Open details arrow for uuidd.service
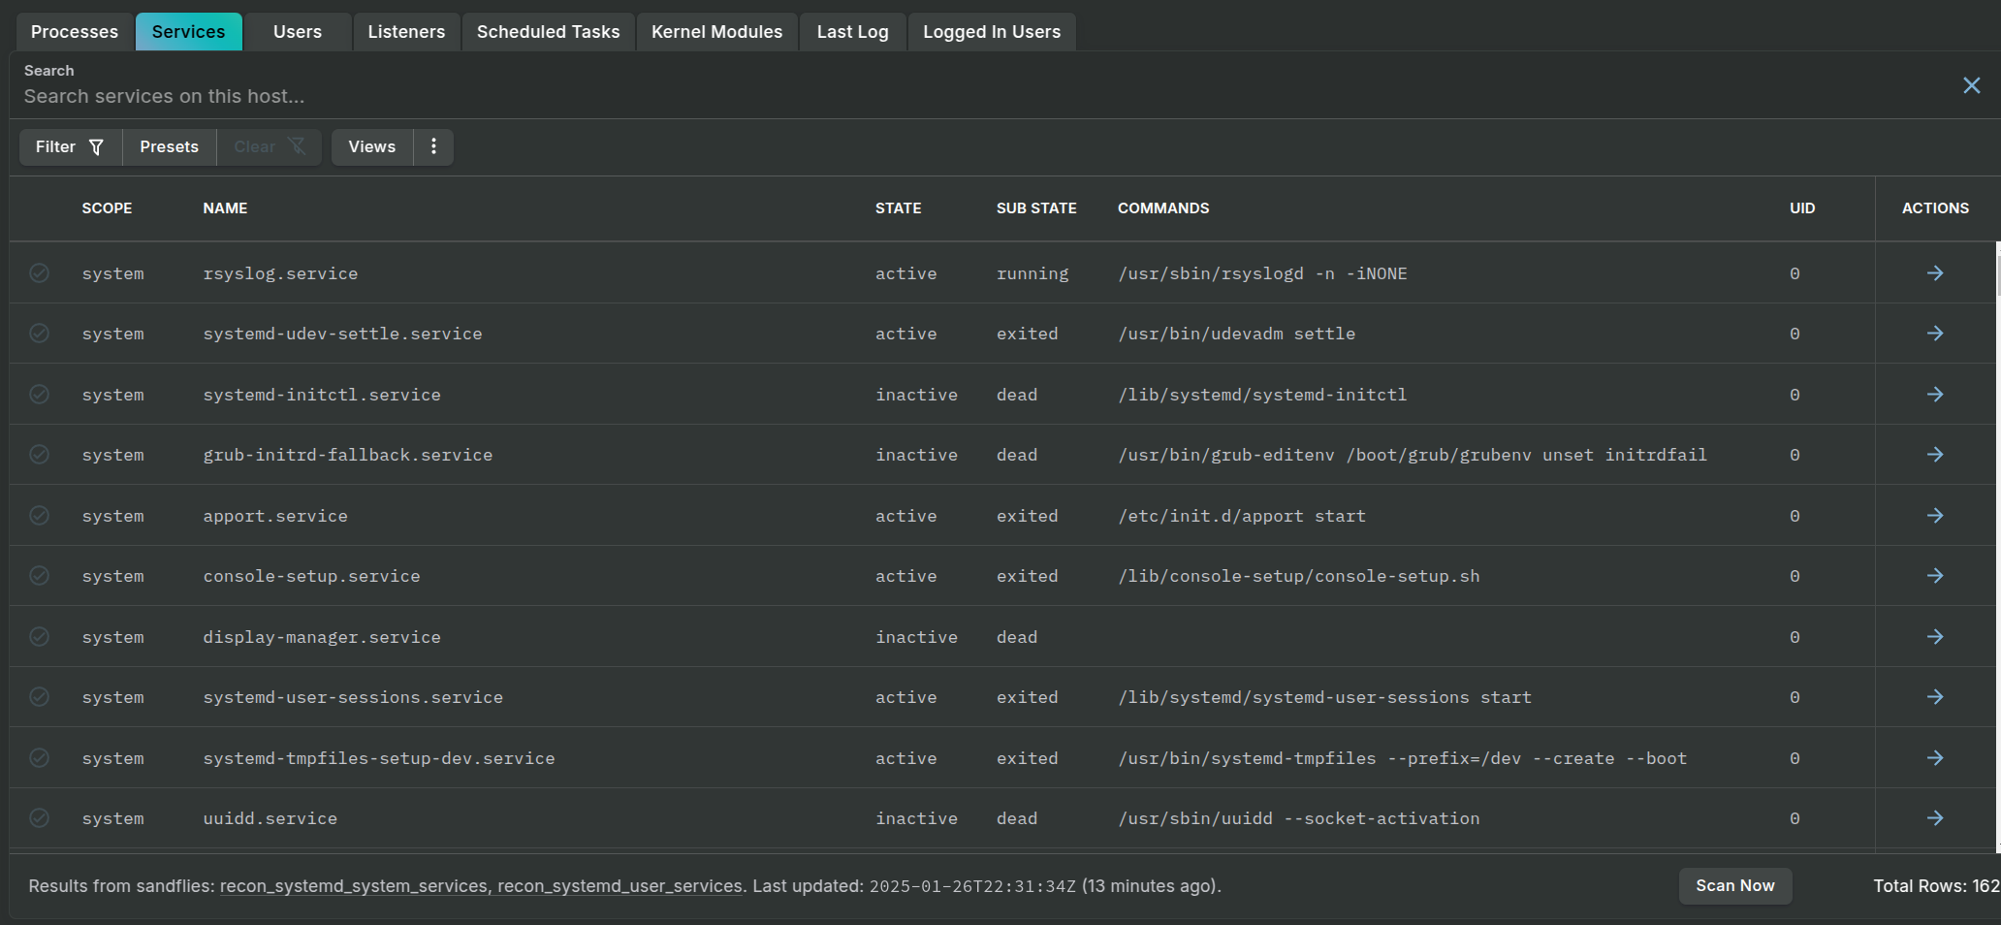 click(x=1935, y=818)
